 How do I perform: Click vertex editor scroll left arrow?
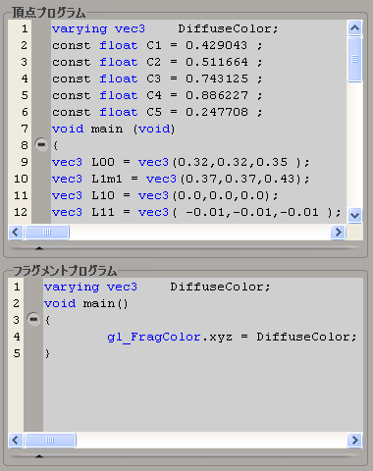16,233
